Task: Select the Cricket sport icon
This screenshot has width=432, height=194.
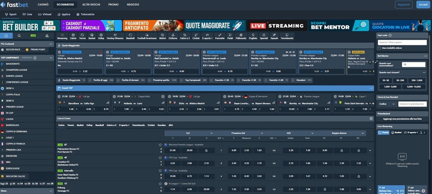Action: (x=196, y=36)
